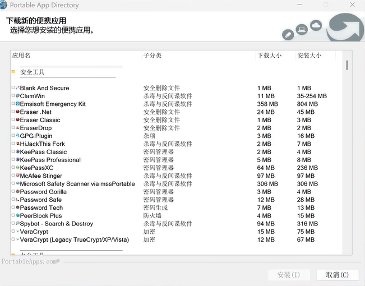The image size is (365, 286).
Task: Click the Password Gorilla name
Action: pyautogui.click(x=43, y=192)
